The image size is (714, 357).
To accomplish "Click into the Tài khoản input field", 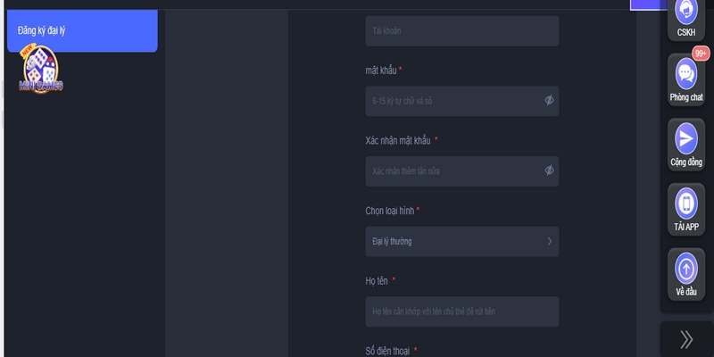I will (461, 31).
